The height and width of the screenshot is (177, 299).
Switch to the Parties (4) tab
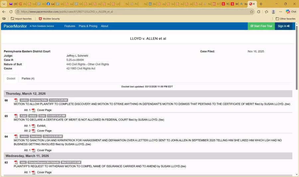[x=28, y=79]
